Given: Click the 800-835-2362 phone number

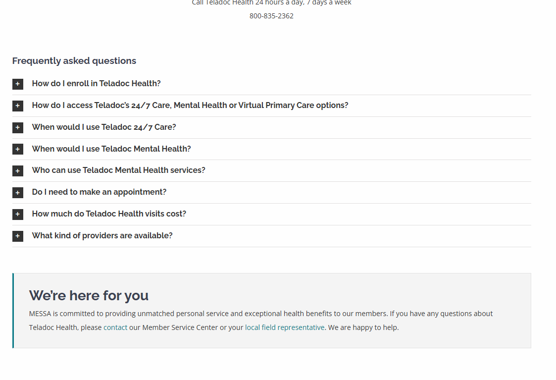Looking at the screenshot, I should tap(271, 16).
